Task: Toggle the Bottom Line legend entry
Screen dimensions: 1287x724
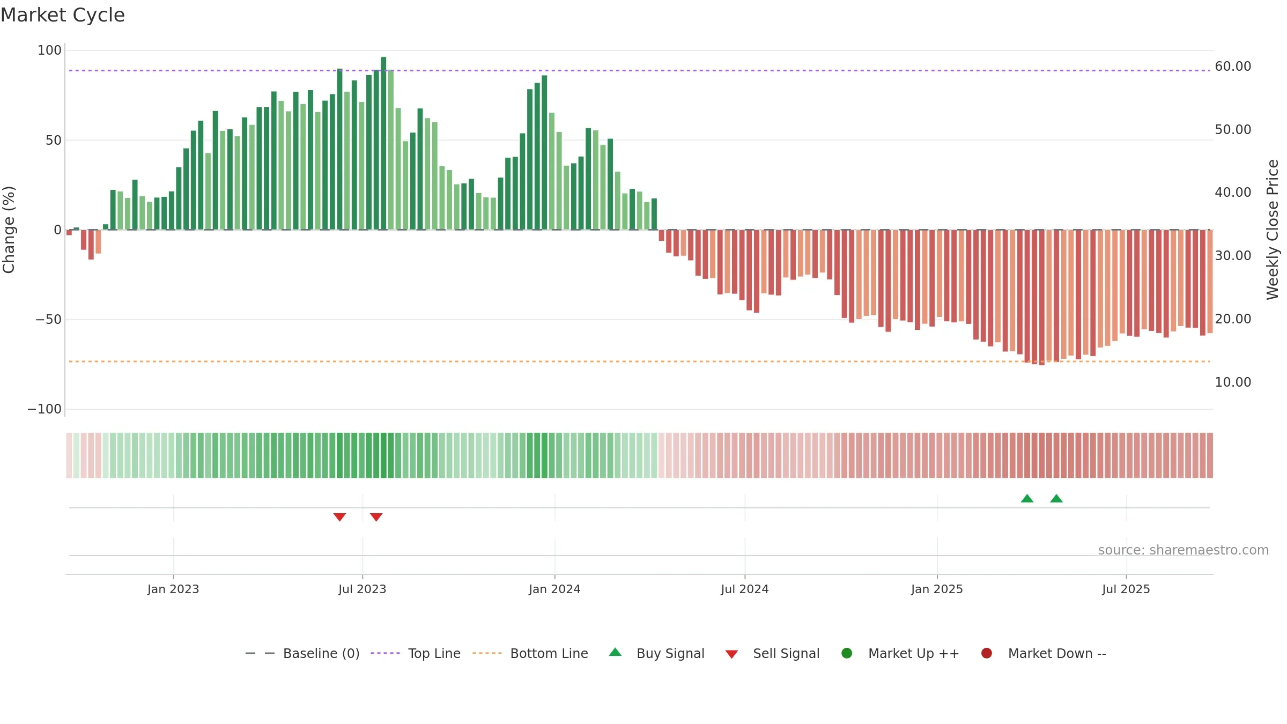Action: (x=530, y=654)
